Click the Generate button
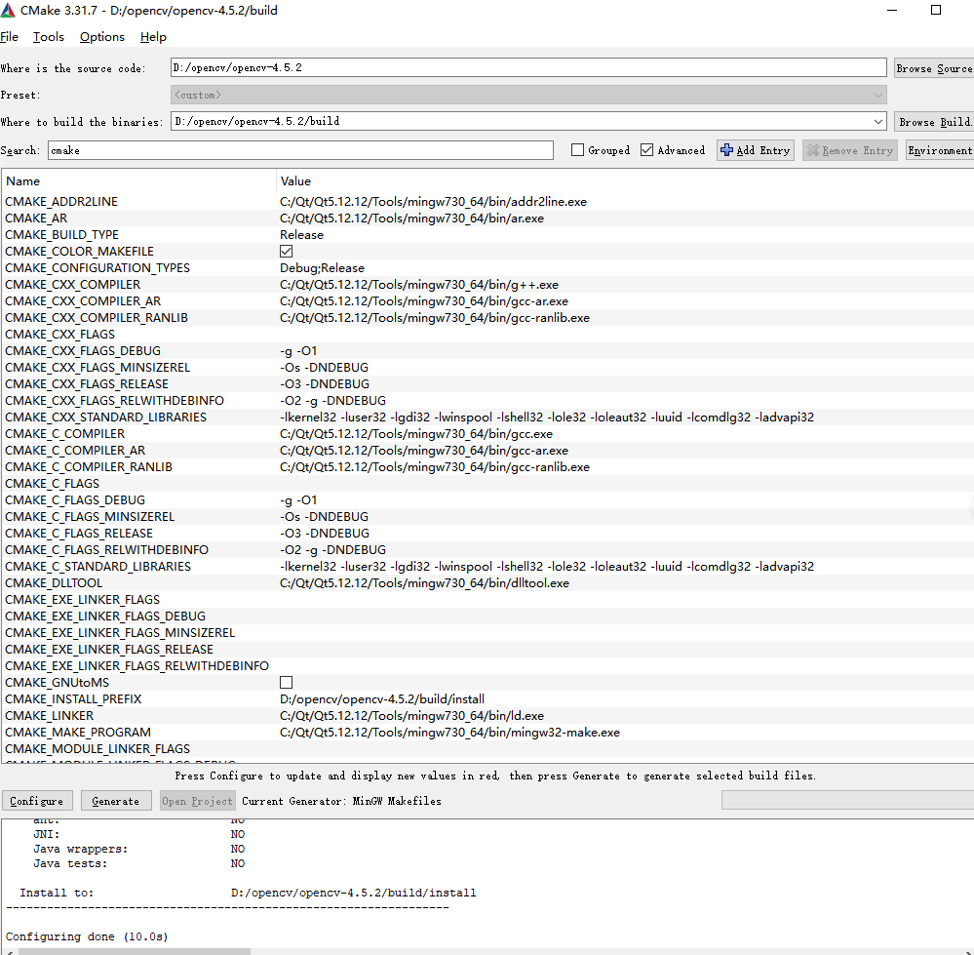974x955 pixels. (116, 801)
